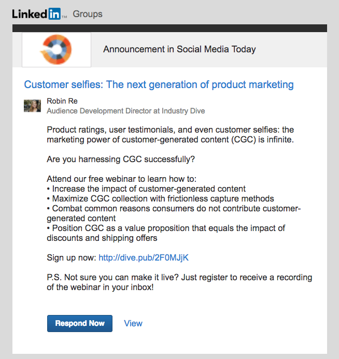The image size is (339, 359).
Task: Follow the dive.pub webinar signup link
Action: coord(147,257)
